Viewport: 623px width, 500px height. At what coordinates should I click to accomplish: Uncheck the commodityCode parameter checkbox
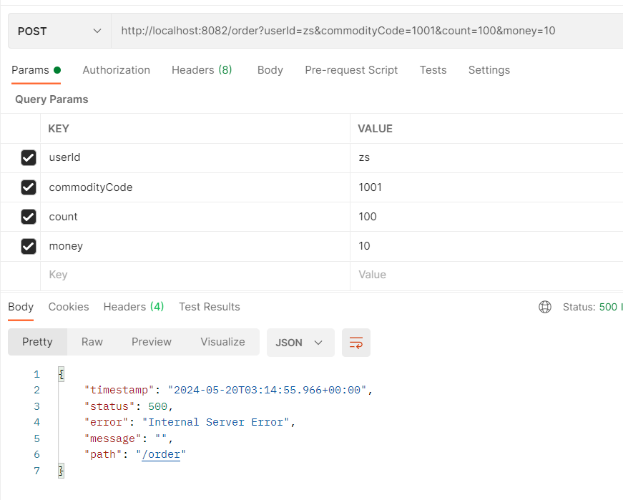(x=29, y=187)
